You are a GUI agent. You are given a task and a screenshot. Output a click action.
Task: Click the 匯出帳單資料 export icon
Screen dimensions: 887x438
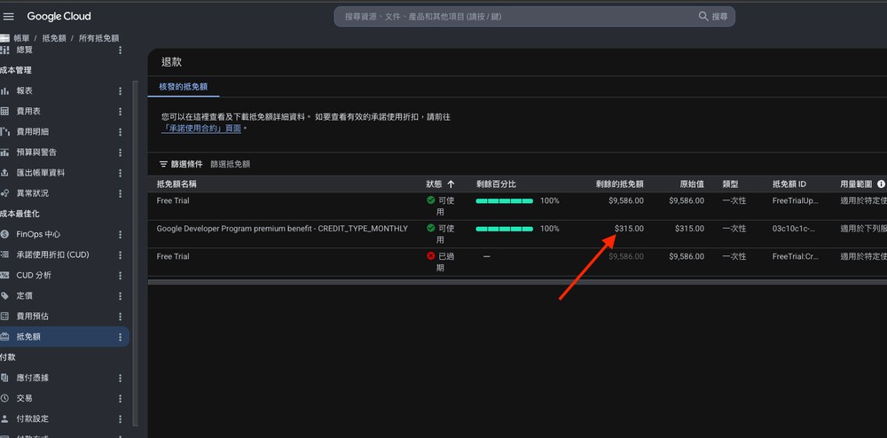coord(4,172)
